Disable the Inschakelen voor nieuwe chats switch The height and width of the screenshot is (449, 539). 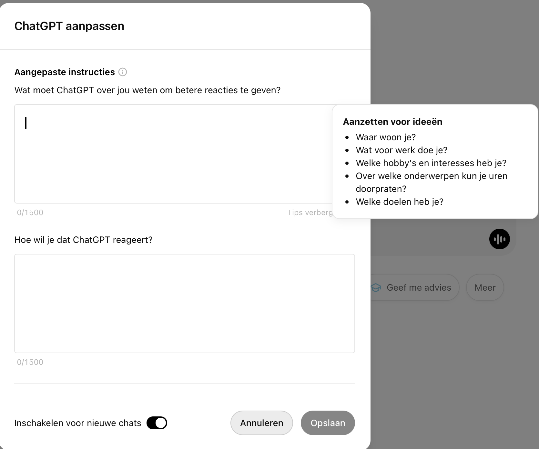point(157,423)
